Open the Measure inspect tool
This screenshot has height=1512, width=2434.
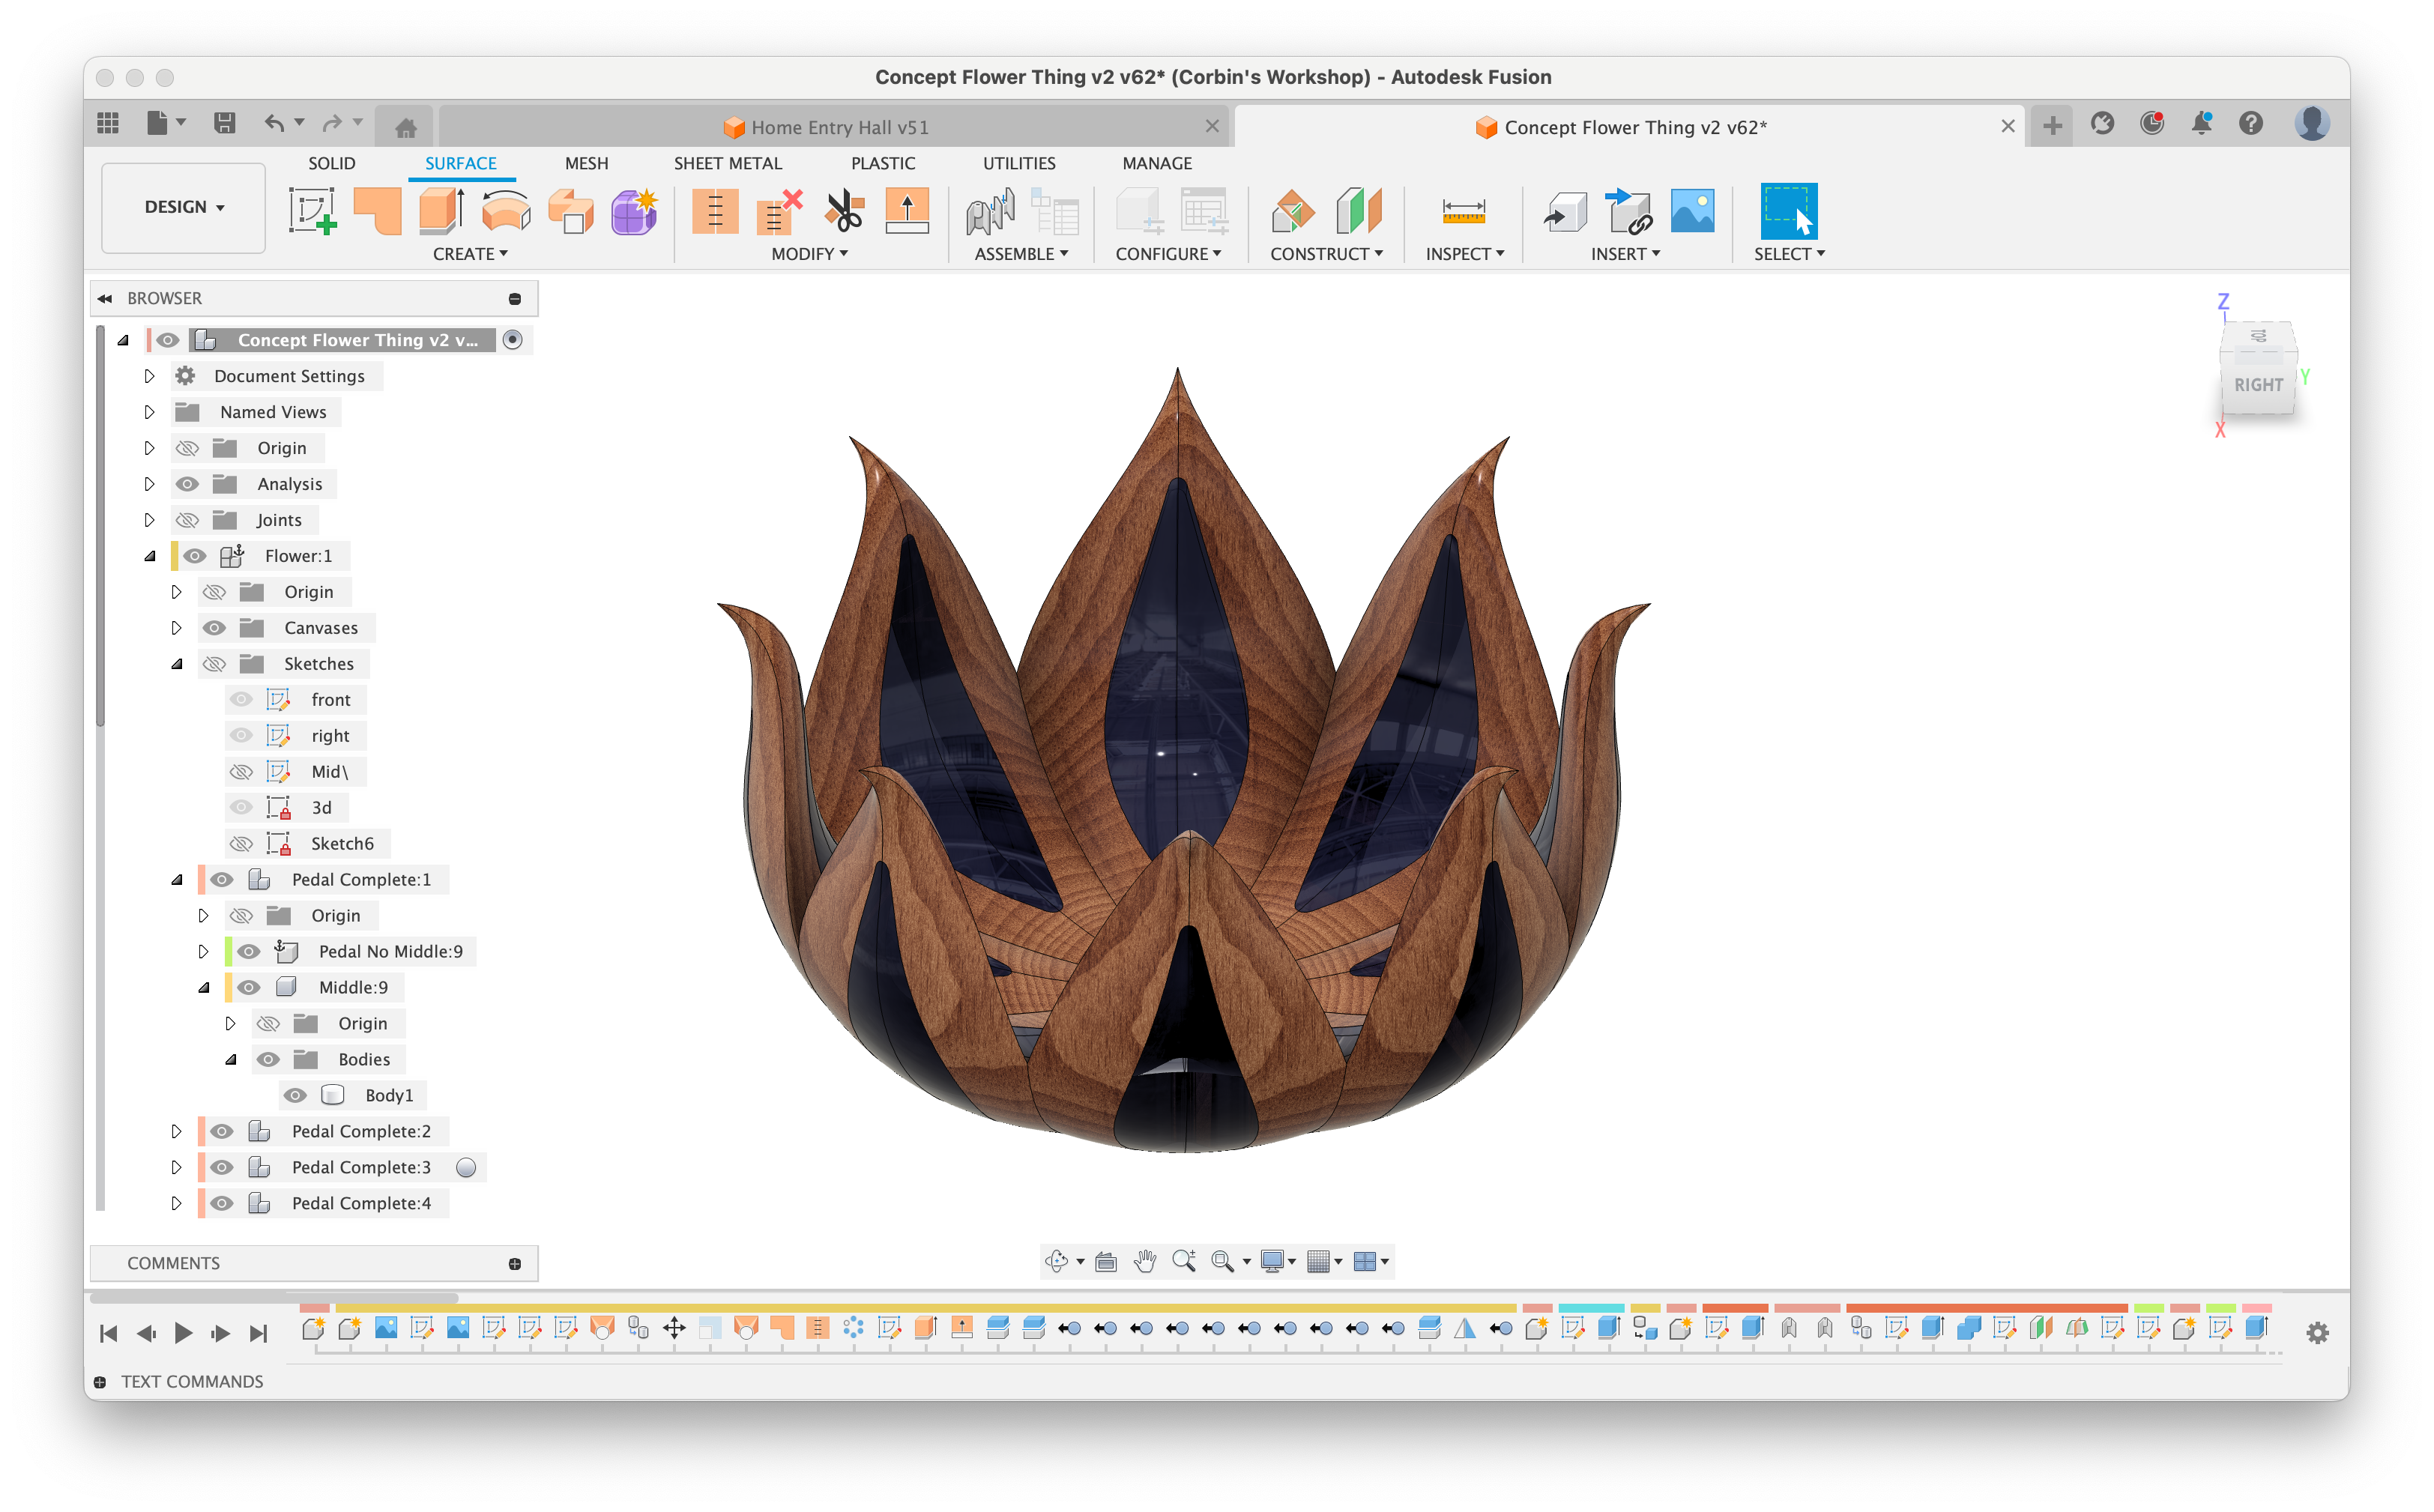click(x=1463, y=211)
